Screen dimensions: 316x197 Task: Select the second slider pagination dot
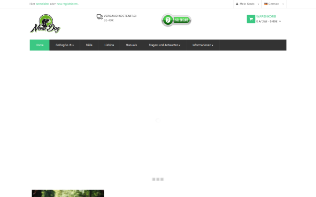pyautogui.click(x=158, y=179)
